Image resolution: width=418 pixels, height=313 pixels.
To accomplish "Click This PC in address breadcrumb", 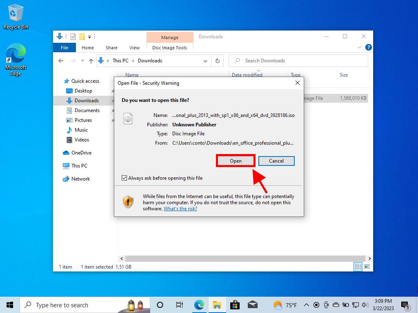I will pyautogui.click(x=120, y=61).
